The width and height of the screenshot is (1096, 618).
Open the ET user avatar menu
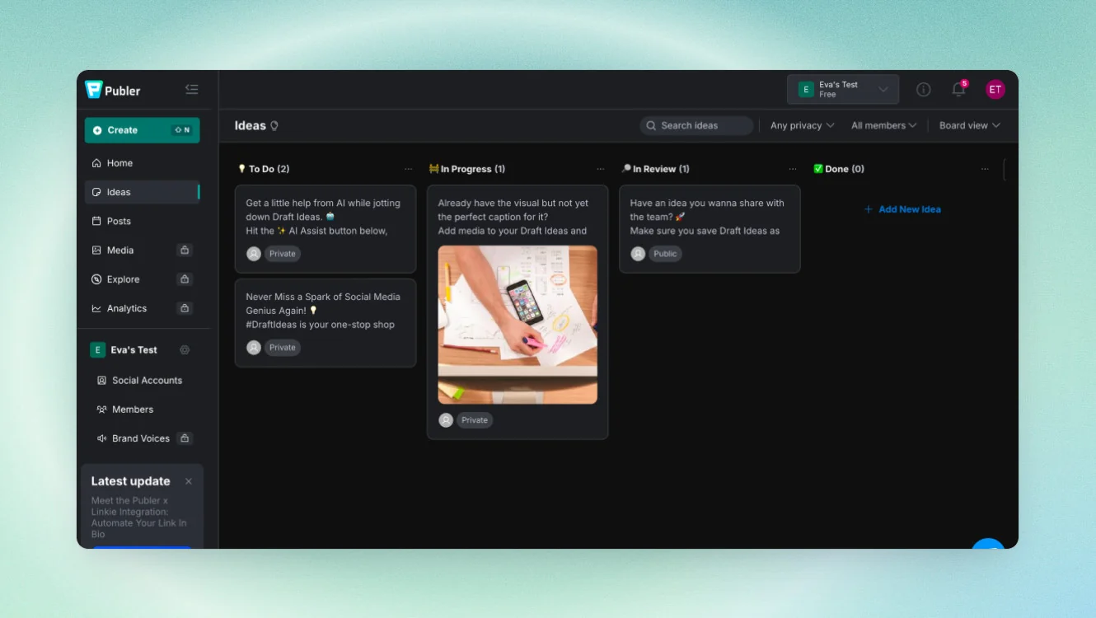(995, 90)
